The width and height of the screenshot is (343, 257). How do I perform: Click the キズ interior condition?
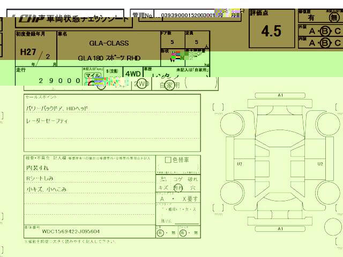163,188
